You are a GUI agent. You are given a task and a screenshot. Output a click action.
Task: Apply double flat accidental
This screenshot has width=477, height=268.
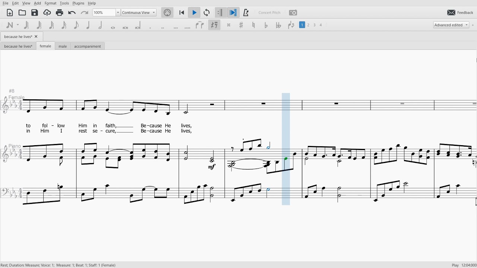(x=278, y=25)
